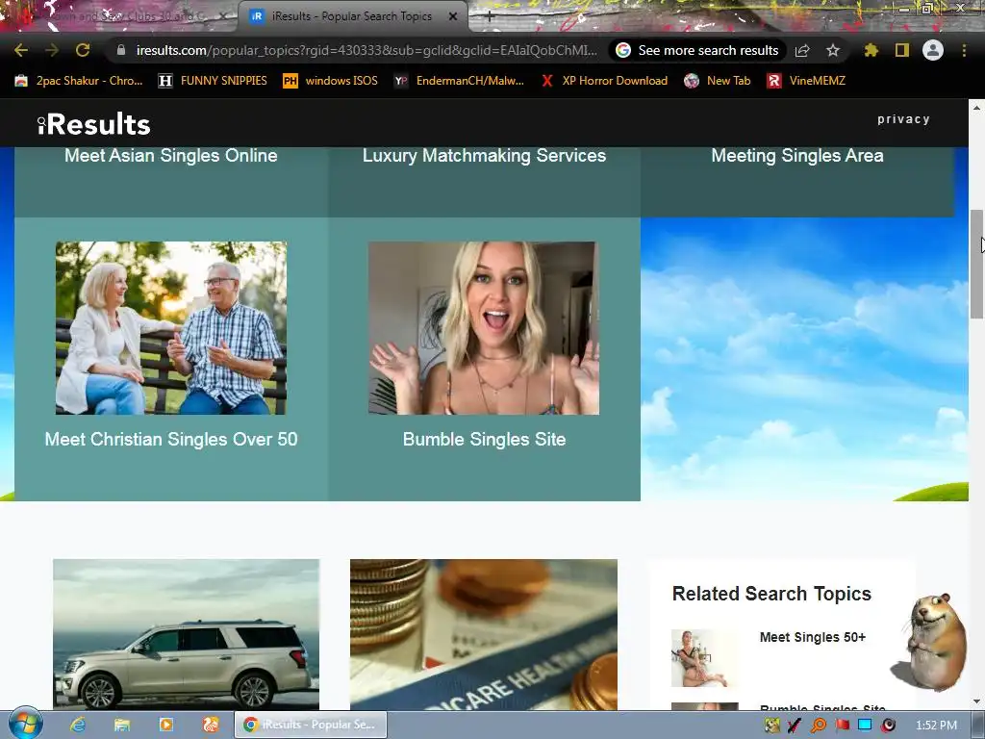This screenshot has height=739, width=985.
Task: View site information via the lock icon
Action: pos(121,50)
